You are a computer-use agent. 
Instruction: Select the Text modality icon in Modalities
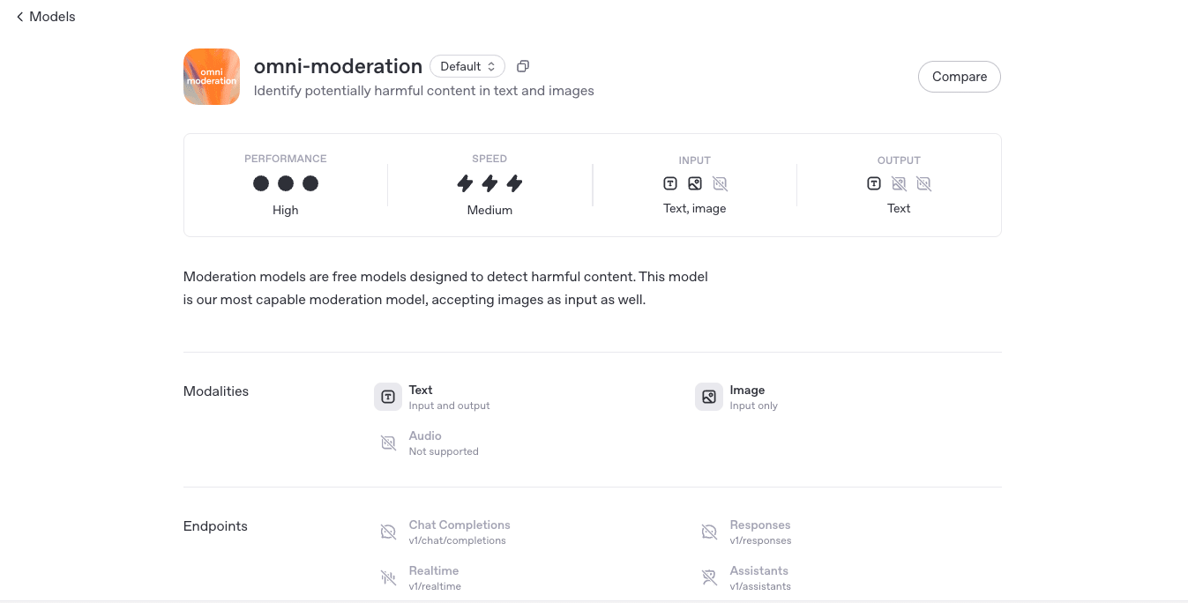point(388,396)
